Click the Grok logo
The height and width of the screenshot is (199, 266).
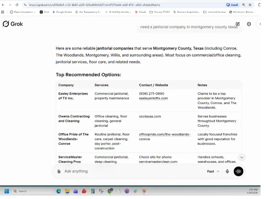[13, 24]
